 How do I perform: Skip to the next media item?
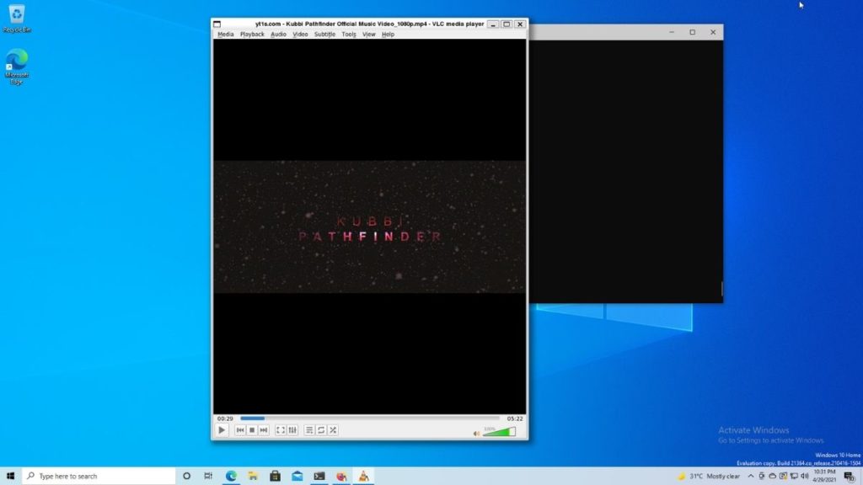(x=264, y=430)
